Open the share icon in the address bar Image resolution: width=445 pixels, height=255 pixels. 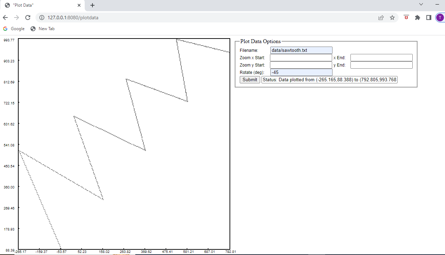tap(381, 17)
